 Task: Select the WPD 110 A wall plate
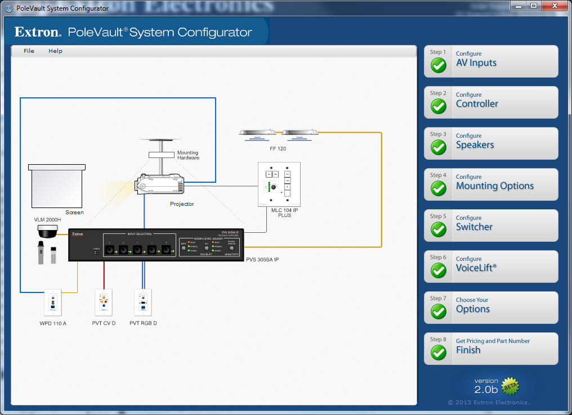click(53, 303)
